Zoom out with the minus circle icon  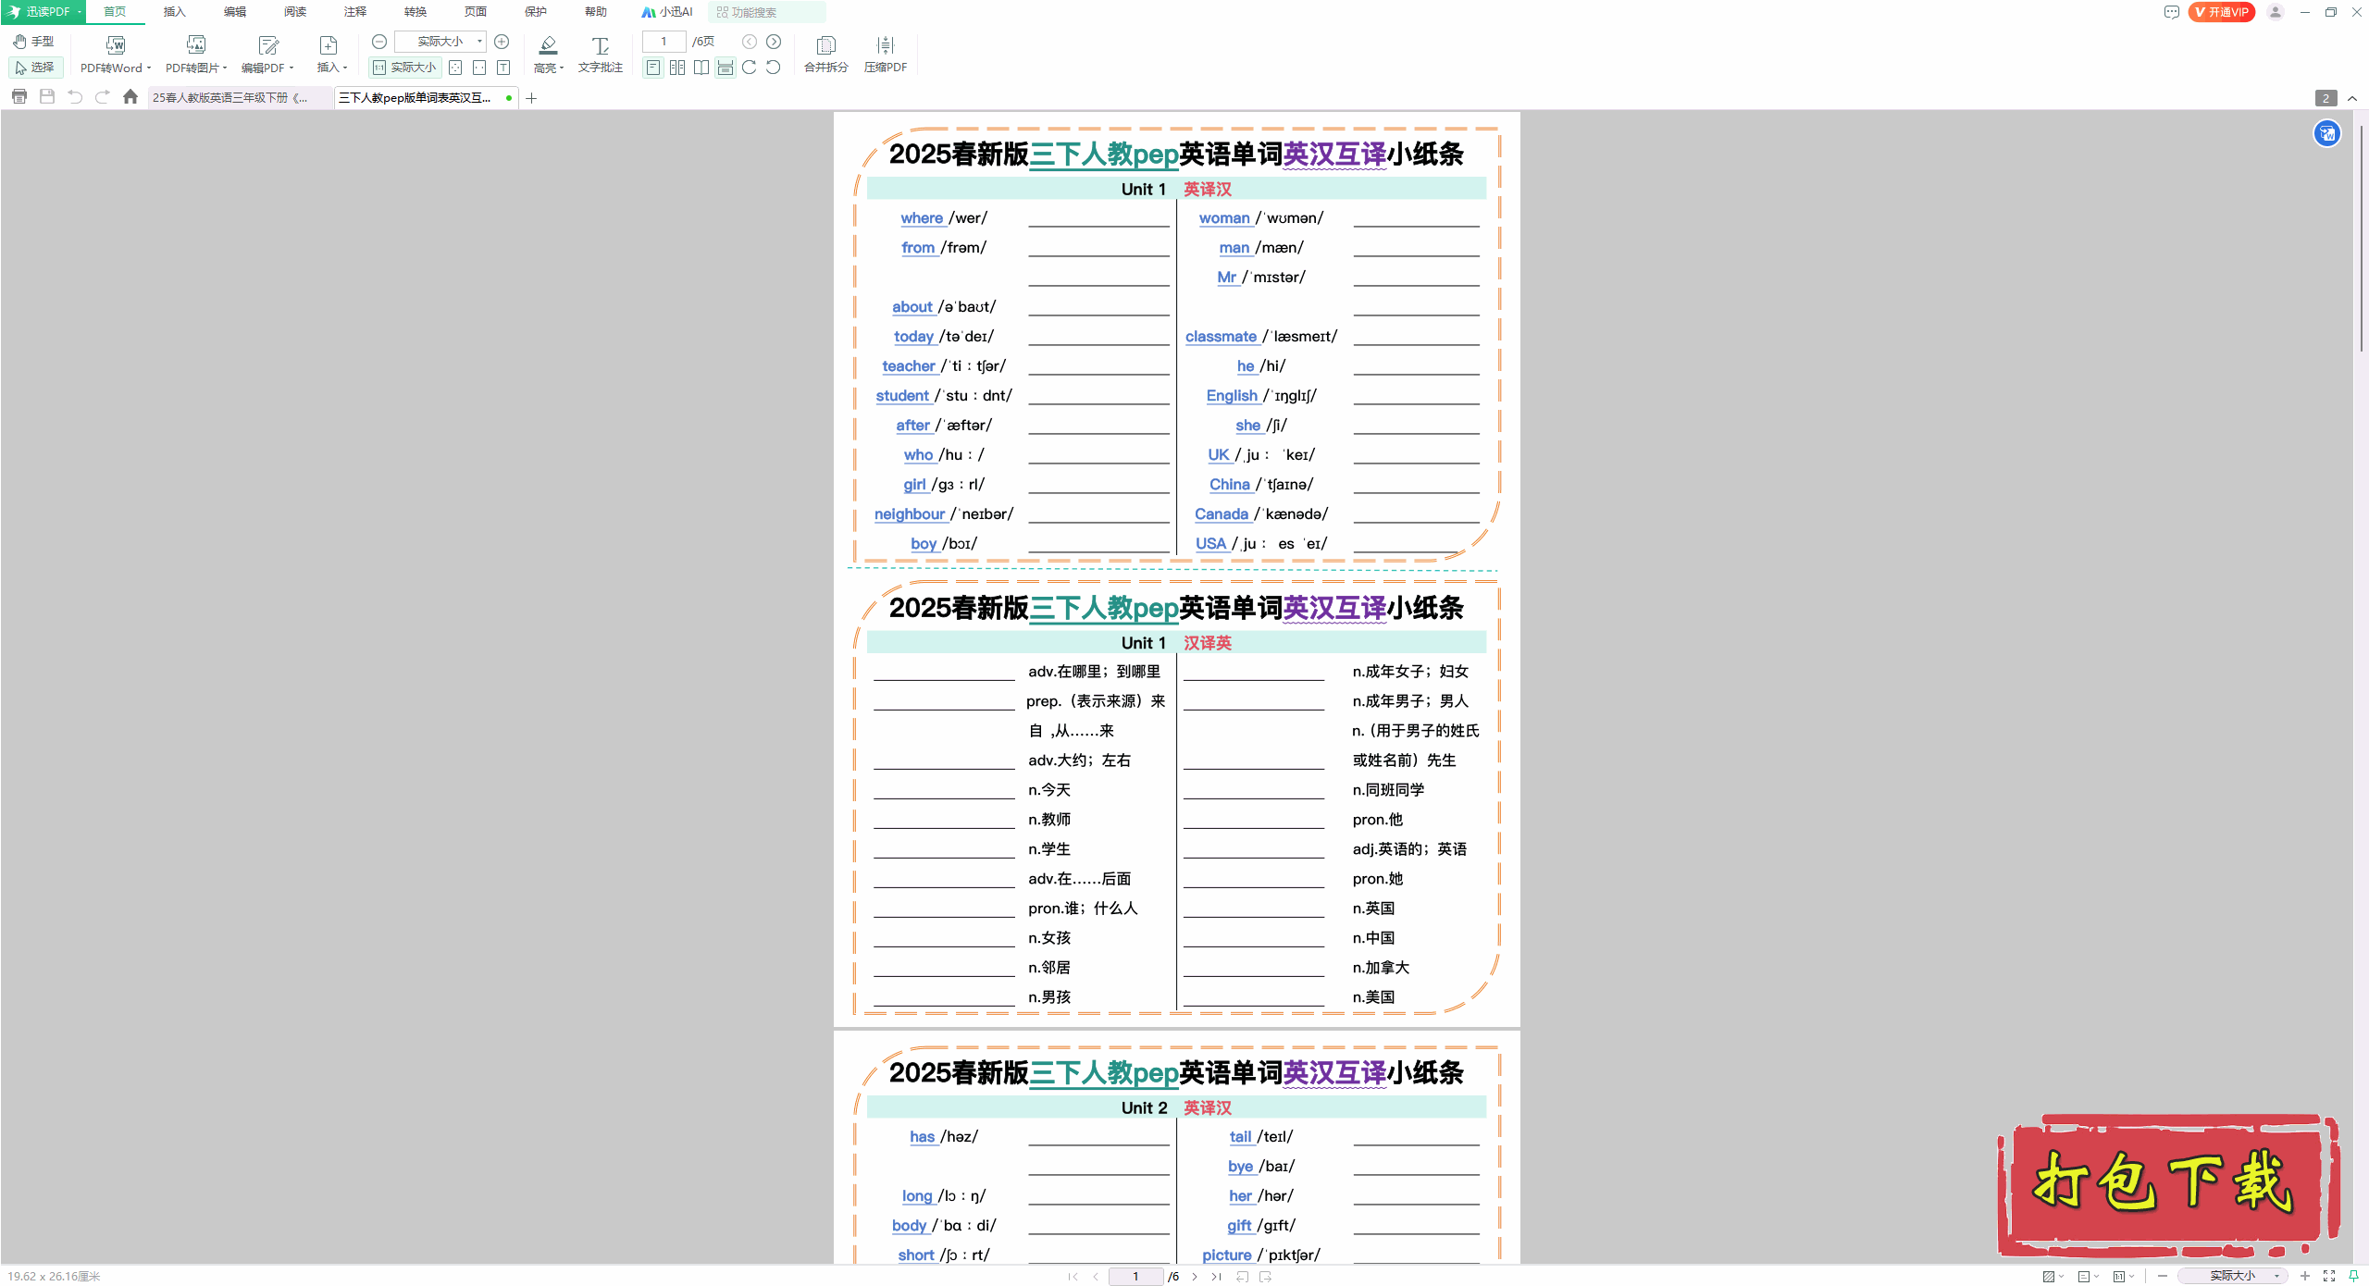(x=379, y=42)
